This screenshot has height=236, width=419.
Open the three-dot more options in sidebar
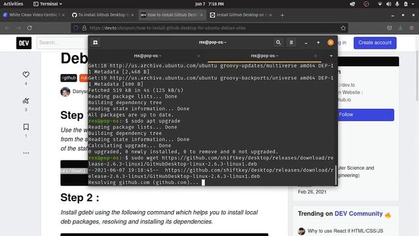click(x=26, y=153)
